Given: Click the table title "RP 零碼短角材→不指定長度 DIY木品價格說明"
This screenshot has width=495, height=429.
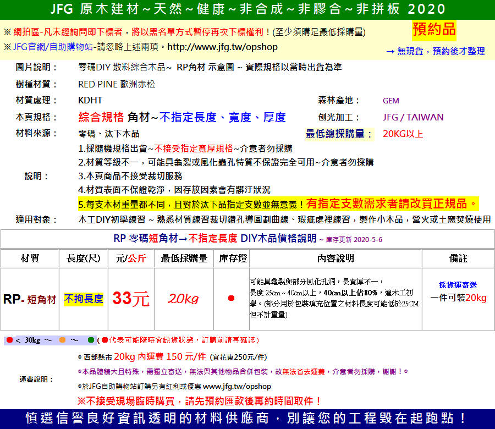Looking at the screenshot, I should (215, 238).
